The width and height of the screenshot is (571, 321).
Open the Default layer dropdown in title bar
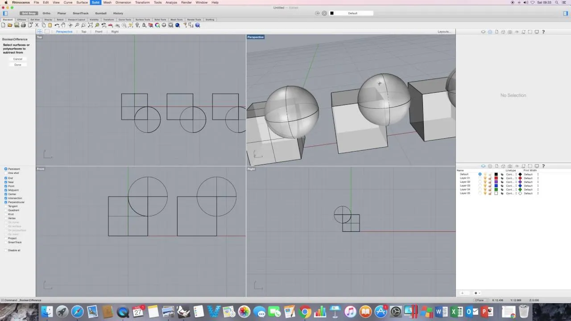coord(352,13)
